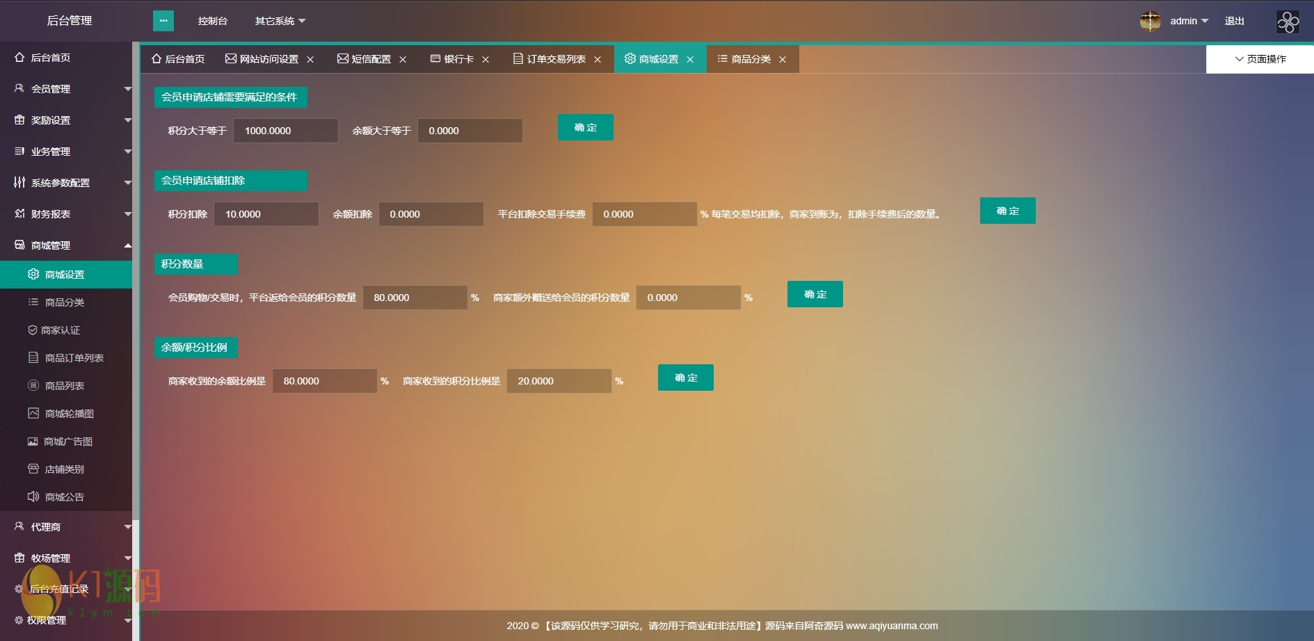
Task: Click the 系统参数配置 sliders icon
Action: [19, 183]
